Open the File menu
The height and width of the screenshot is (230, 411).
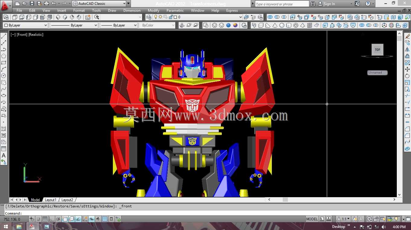point(19,11)
